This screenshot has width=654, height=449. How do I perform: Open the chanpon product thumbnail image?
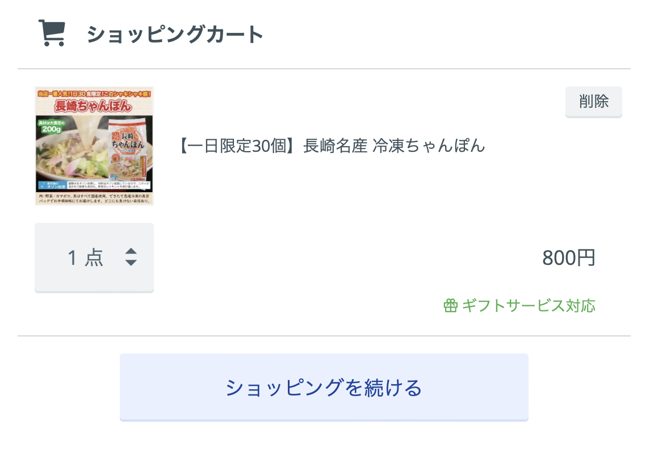tap(94, 146)
